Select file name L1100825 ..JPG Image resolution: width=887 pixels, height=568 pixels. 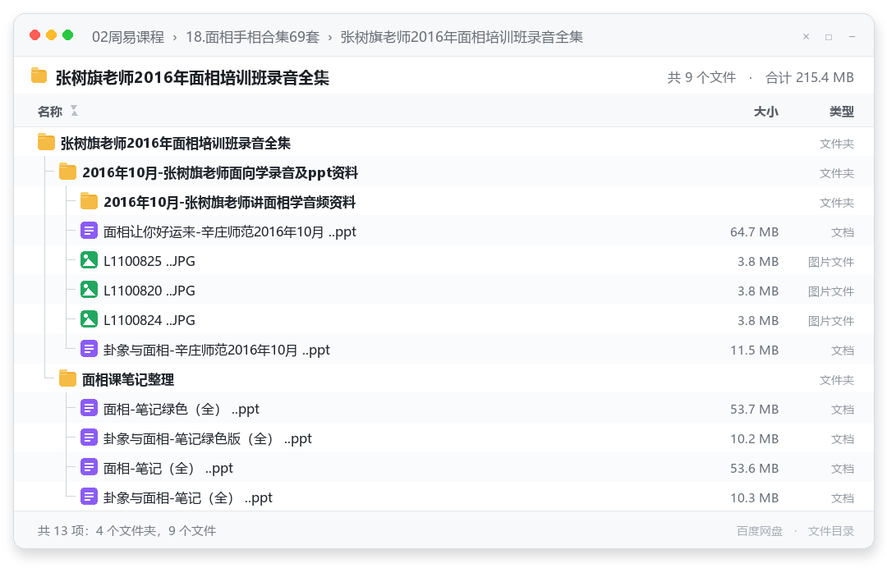[x=149, y=261]
